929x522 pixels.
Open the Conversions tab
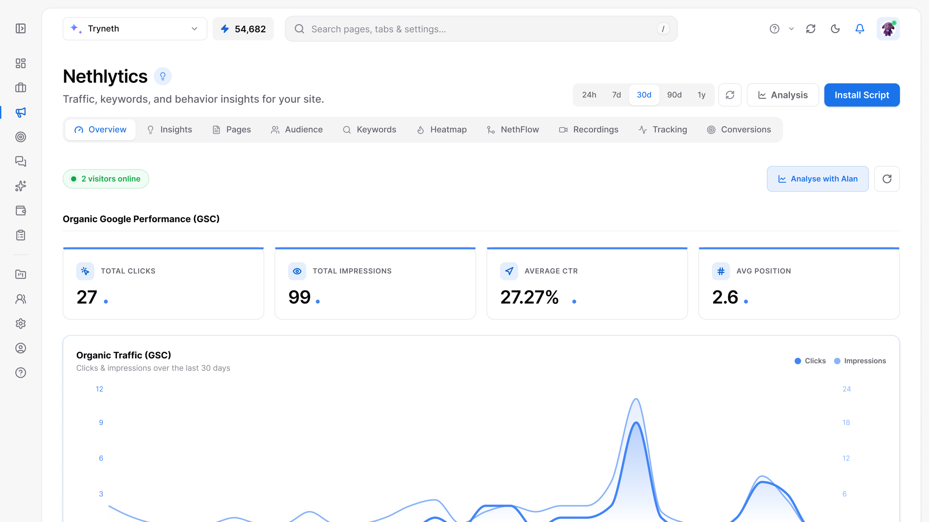pyautogui.click(x=739, y=130)
